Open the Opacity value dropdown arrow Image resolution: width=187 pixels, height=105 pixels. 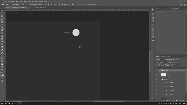(178, 62)
